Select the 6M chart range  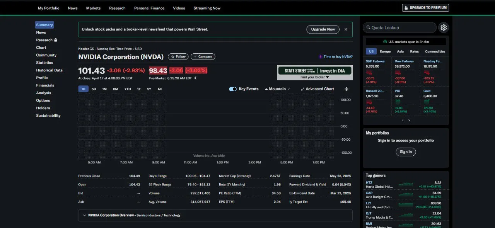coord(116,89)
